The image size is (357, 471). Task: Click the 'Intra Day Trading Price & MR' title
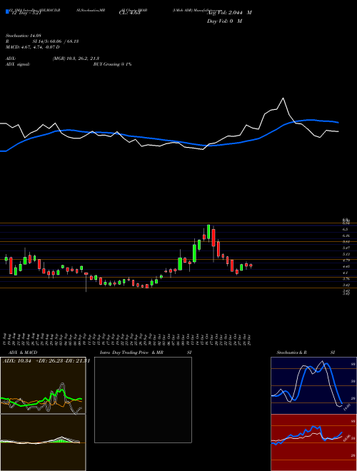coord(131,353)
